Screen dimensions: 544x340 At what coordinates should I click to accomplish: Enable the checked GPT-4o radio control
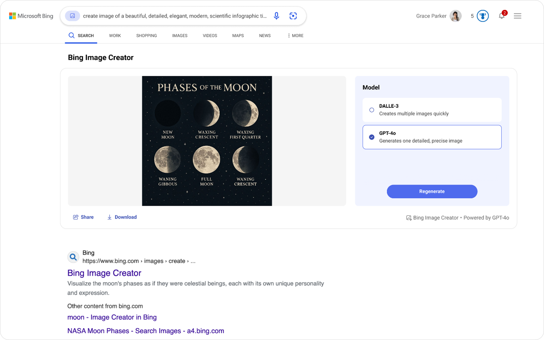coord(372,137)
